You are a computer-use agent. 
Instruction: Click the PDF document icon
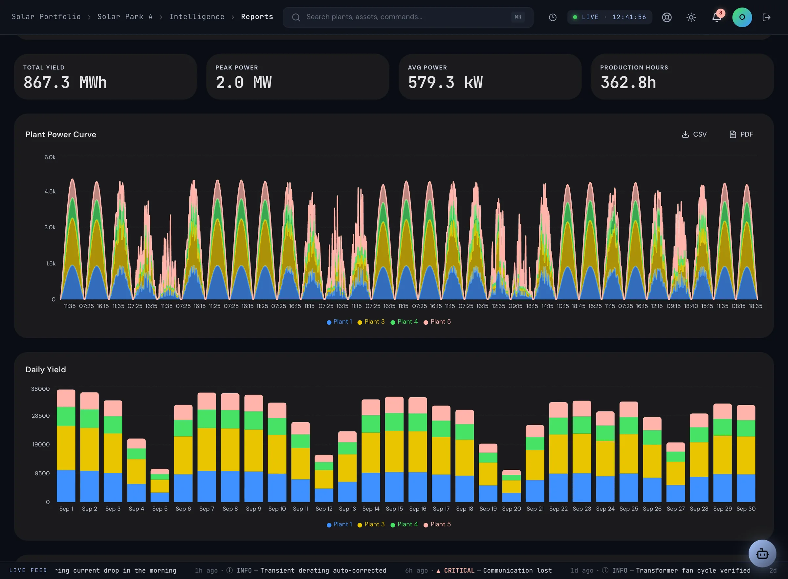(x=733, y=134)
